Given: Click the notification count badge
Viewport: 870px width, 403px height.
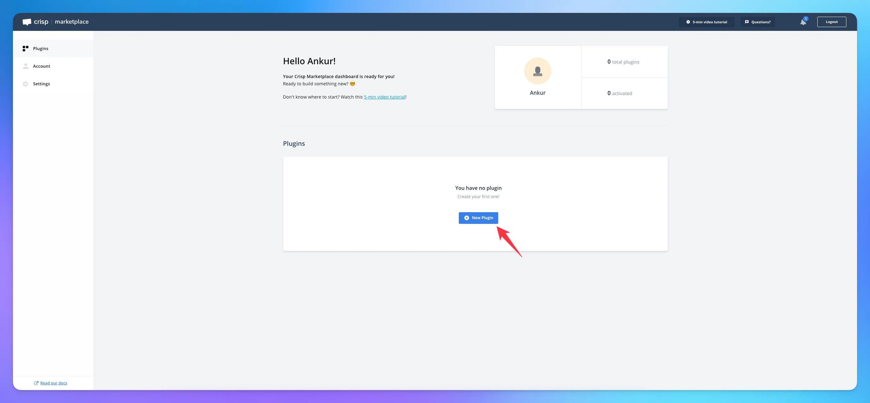Looking at the screenshot, I should (x=806, y=19).
